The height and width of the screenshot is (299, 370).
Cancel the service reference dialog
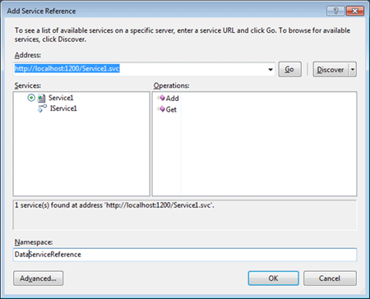330,278
